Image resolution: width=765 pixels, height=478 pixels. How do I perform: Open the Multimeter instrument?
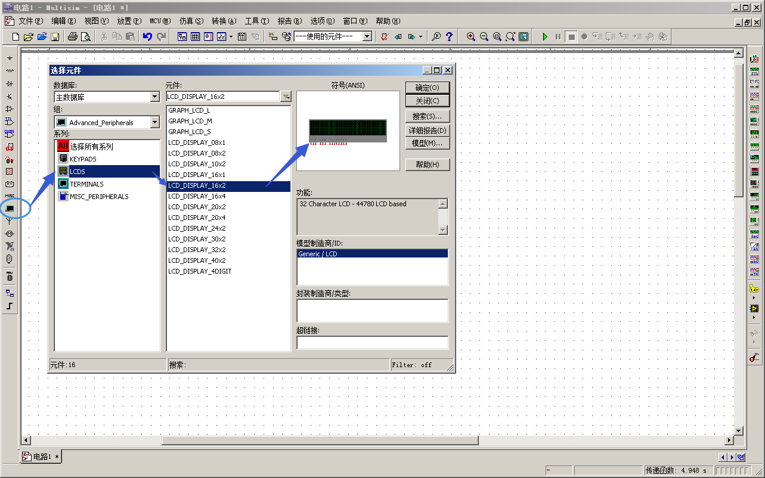tap(754, 59)
